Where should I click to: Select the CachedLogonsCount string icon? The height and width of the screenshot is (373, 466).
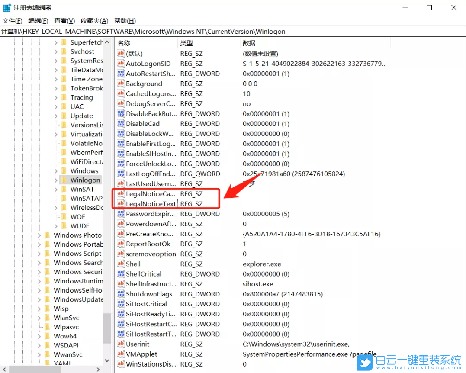(x=121, y=93)
